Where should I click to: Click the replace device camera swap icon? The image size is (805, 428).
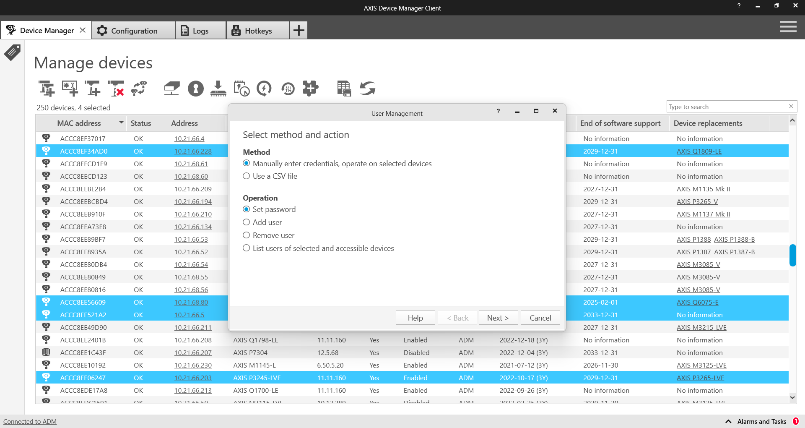(x=139, y=89)
